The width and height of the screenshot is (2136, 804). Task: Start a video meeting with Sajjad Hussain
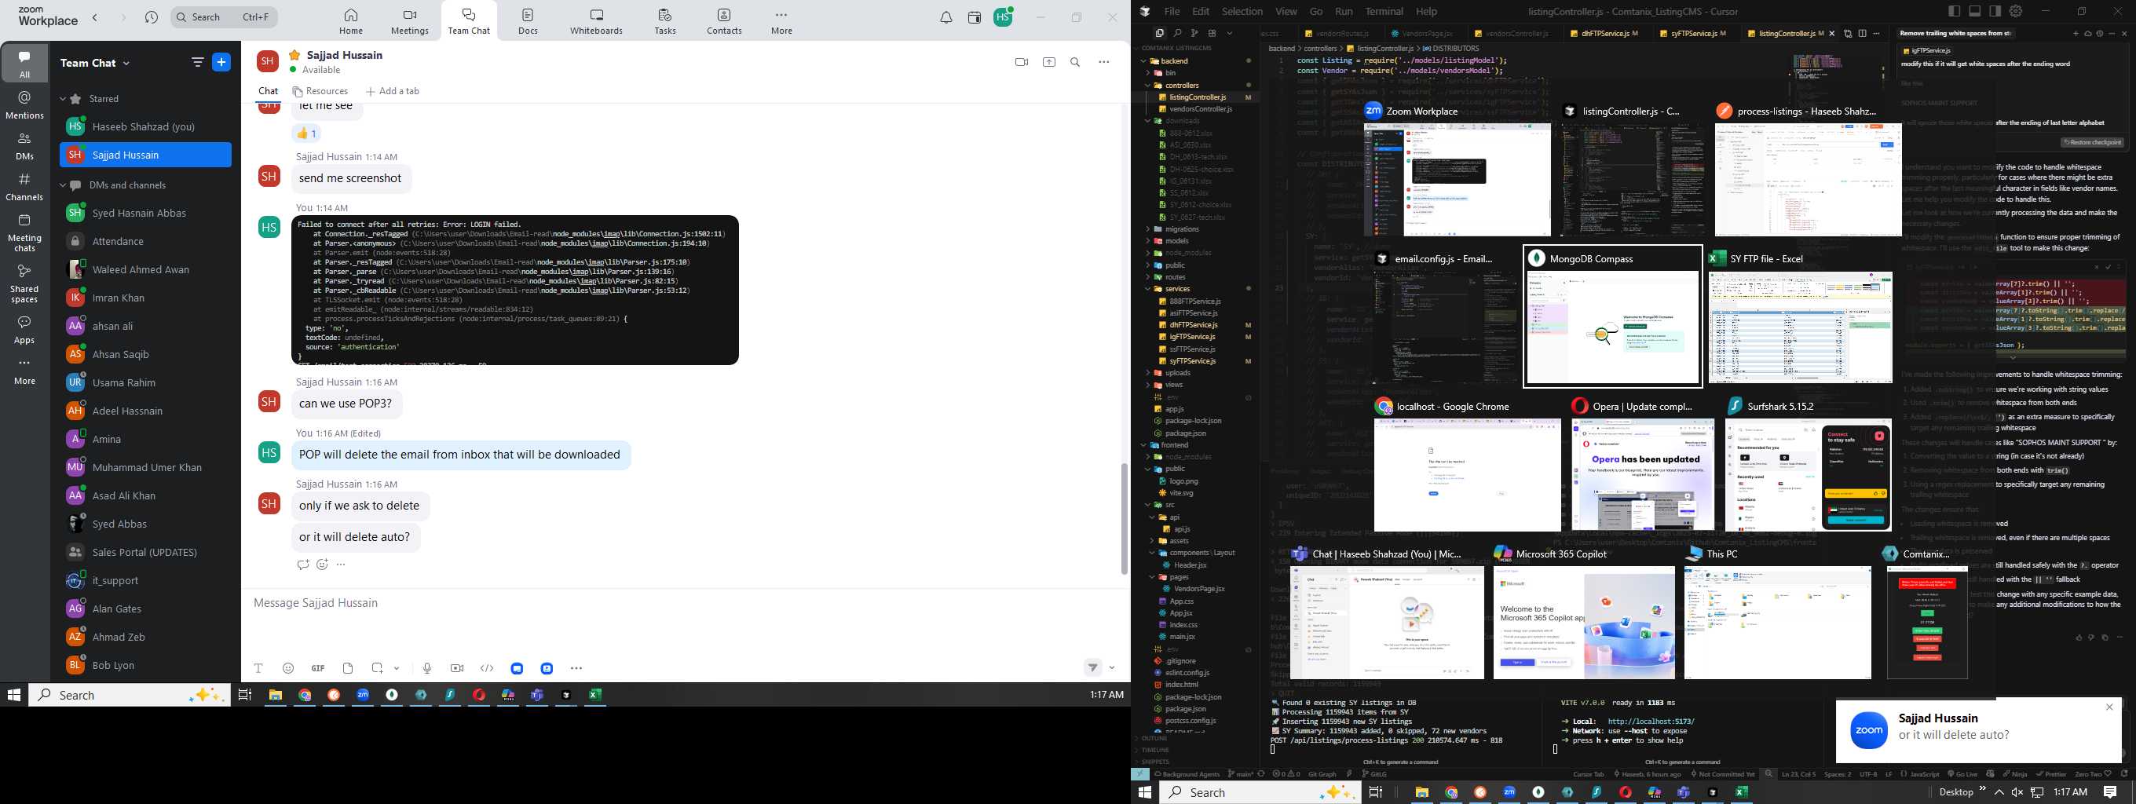tap(1022, 62)
